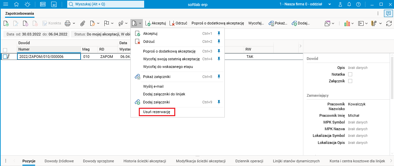Image resolution: width=394 pixels, height=166 pixels.
Task: Click in the Wyszukaj search field
Action: 106,4
